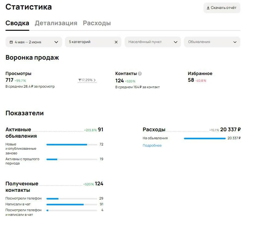The width and height of the screenshot is (274, 249).
Task: Click the Контакты value 124 in funnel
Action: (x=120, y=81)
